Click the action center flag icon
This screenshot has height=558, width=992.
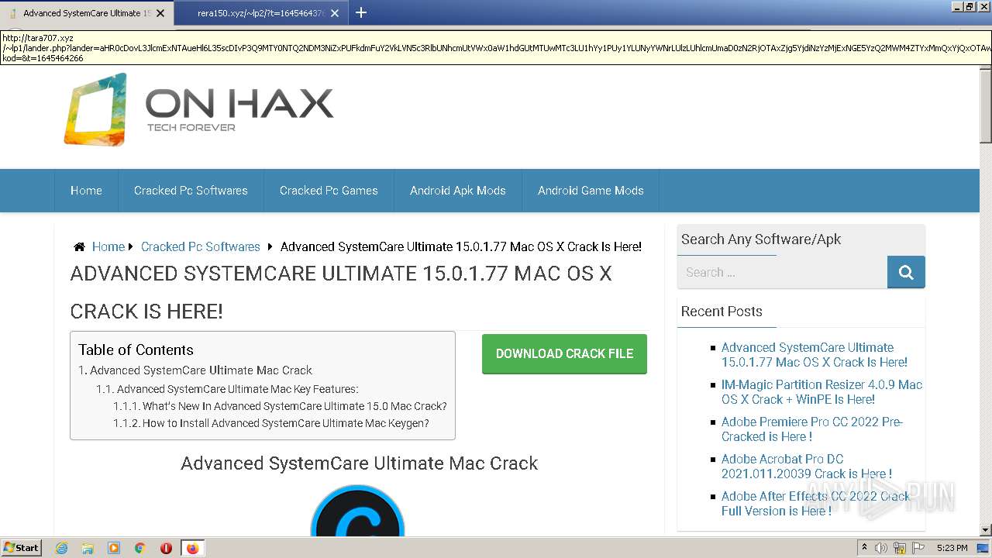click(919, 548)
